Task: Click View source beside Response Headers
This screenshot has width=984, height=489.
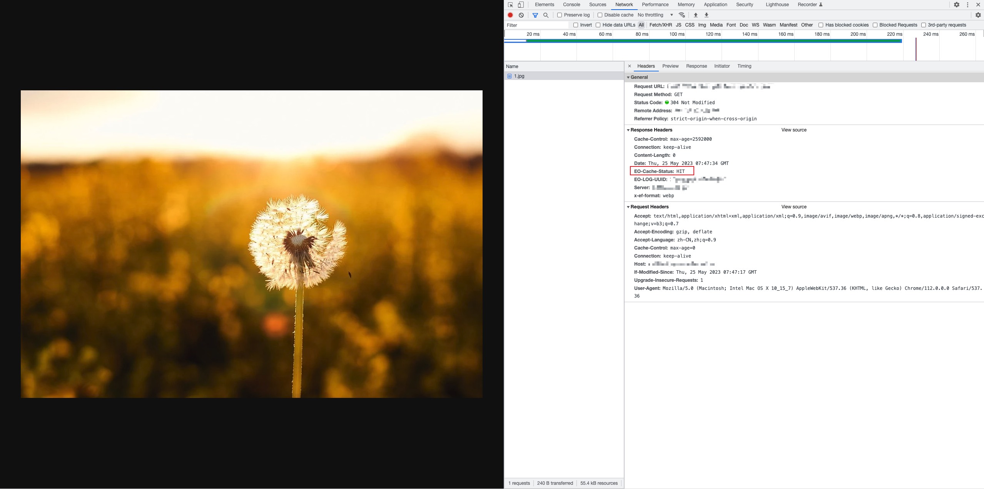Action: coord(794,130)
